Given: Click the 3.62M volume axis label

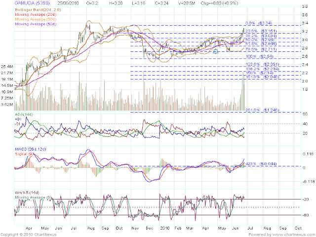Looking at the screenshot, I should (7, 104).
